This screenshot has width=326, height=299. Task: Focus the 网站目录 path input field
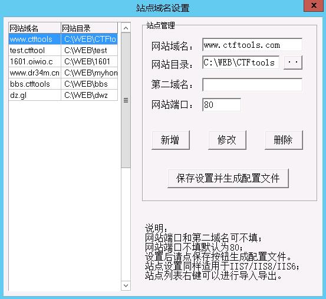241,63
